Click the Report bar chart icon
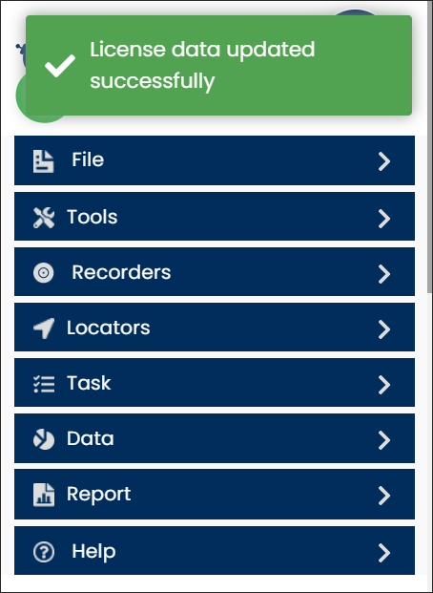Image resolution: width=433 pixels, height=593 pixels. pyautogui.click(x=44, y=495)
